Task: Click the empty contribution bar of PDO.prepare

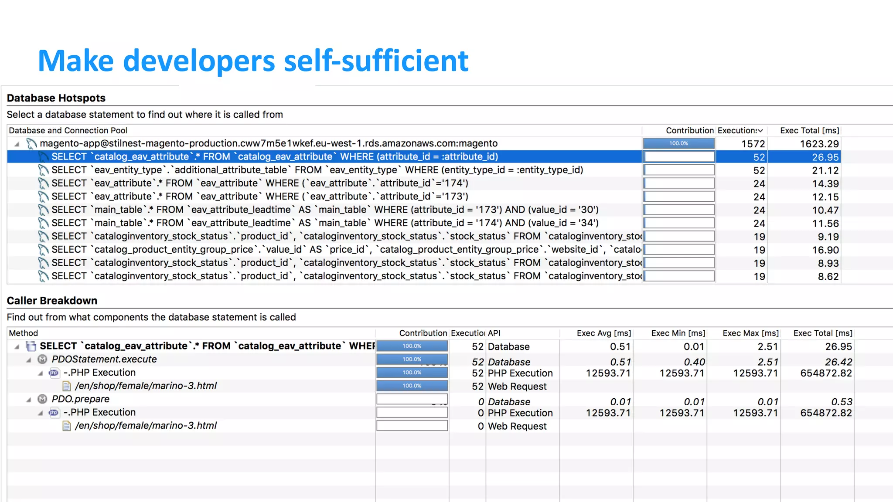Action: [x=412, y=399]
